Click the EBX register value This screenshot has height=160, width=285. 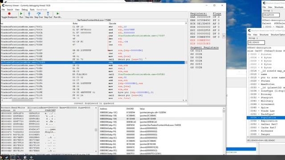pos(200,20)
